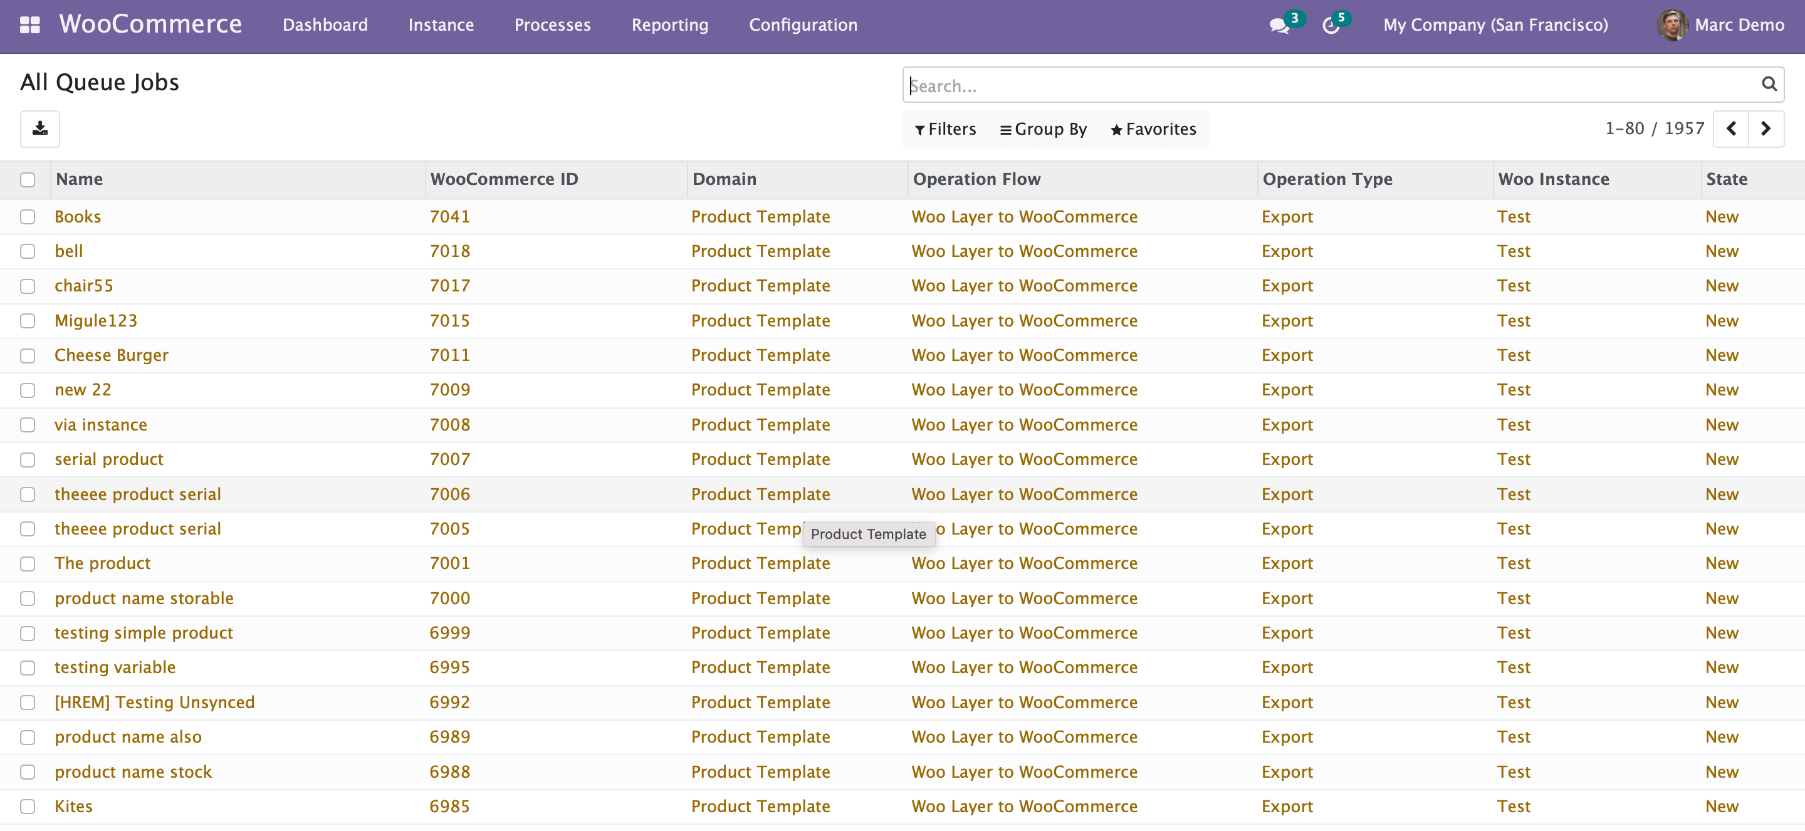Open the conversations message icon
Image resolution: width=1805 pixels, height=831 pixels.
1279,26
